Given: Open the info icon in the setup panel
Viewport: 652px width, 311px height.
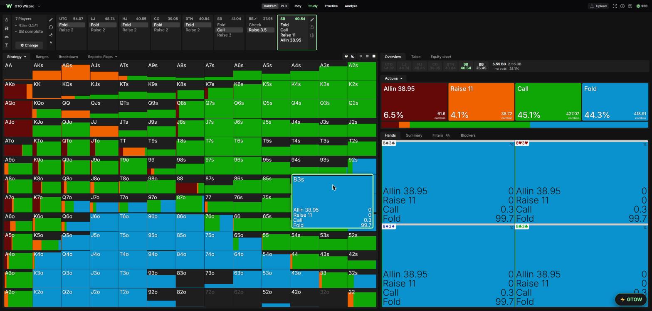Looking at the screenshot, I should coord(51,27).
